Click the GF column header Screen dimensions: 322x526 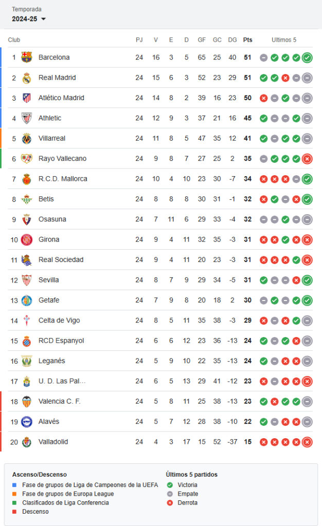click(202, 40)
